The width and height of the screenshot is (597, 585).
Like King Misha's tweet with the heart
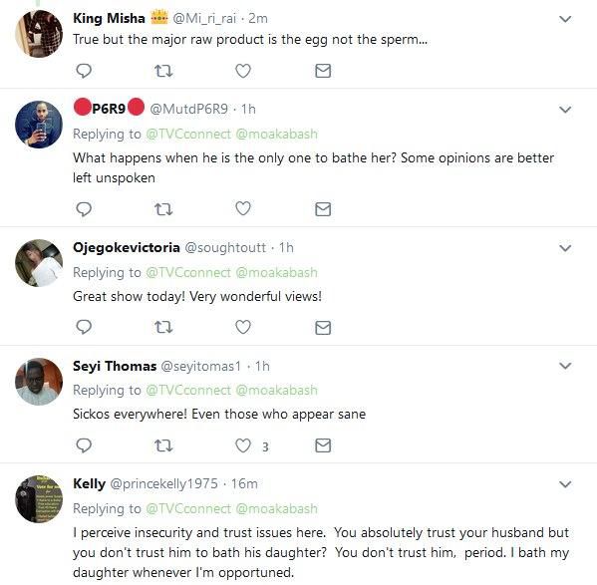point(243,71)
